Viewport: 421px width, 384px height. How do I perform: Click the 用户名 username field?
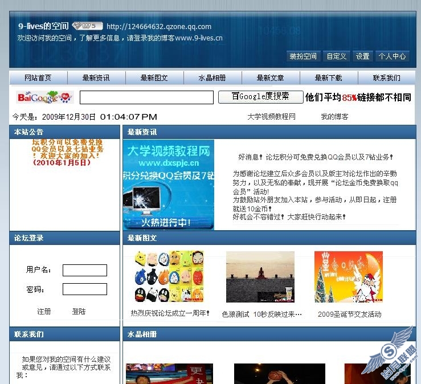(x=84, y=270)
